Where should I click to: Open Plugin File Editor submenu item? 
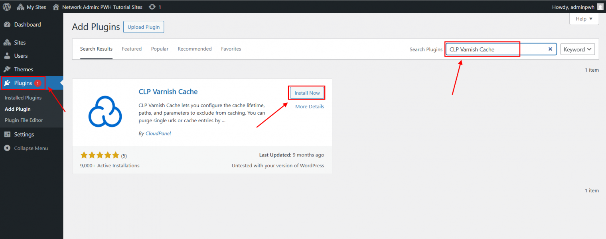tap(24, 120)
